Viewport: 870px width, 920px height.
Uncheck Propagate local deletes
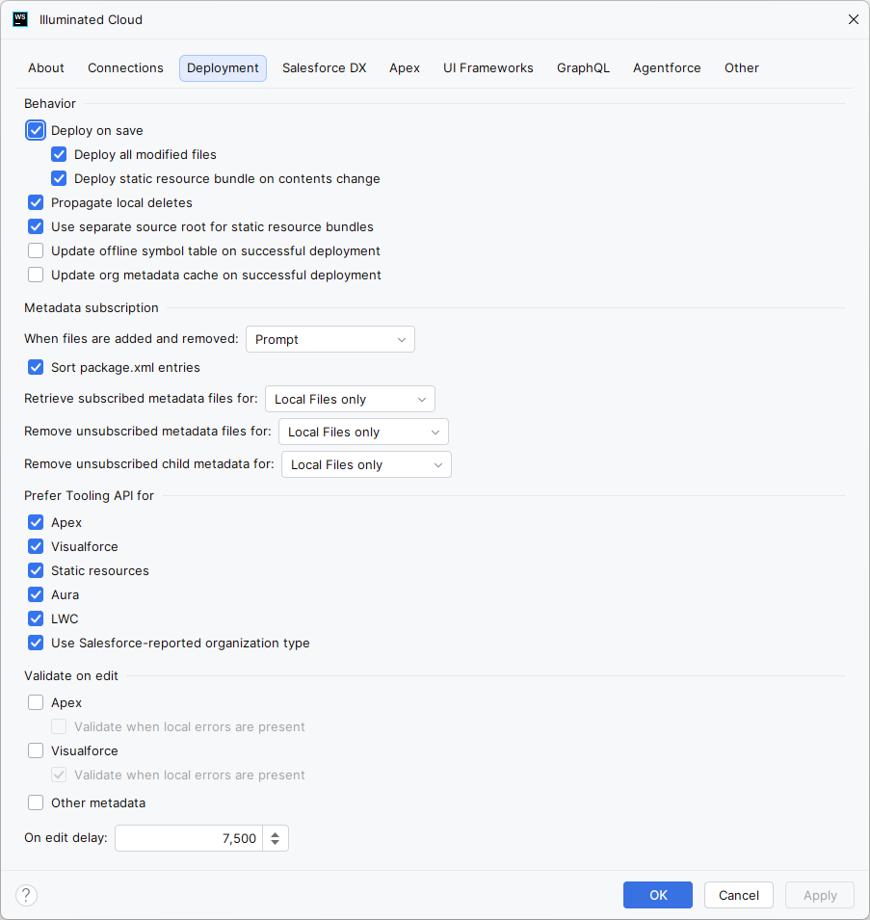tap(36, 202)
